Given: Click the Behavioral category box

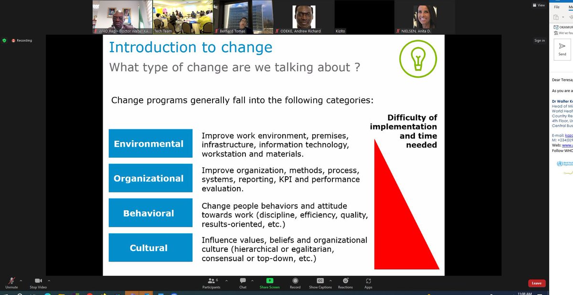Looking at the screenshot, I should tap(150, 213).
